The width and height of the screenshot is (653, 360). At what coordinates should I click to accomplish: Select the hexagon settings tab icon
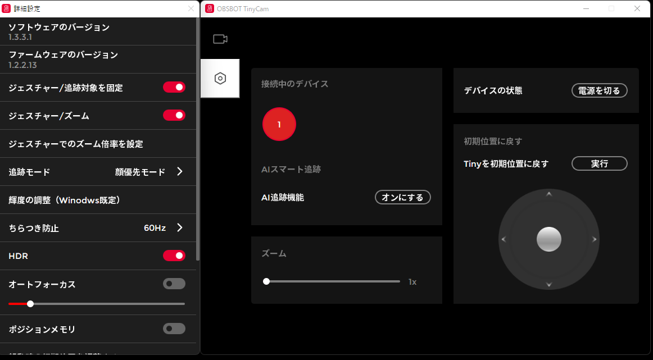point(220,78)
